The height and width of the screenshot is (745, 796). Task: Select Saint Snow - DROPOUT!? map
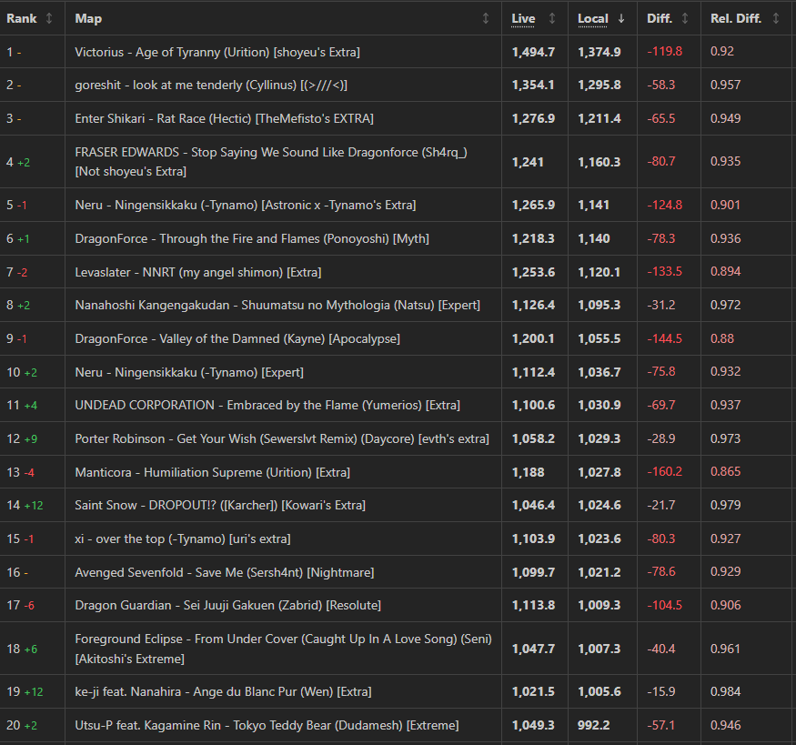click(220, 505)
